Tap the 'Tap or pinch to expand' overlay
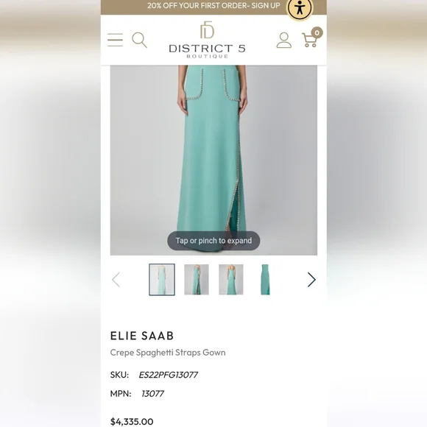This screenshot has width=427, height=427. tap(213, 241)
